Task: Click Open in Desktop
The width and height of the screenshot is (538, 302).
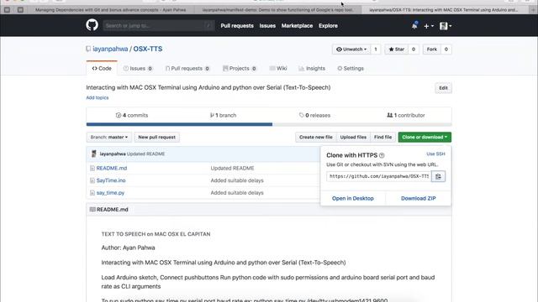Action: click(353, 198)
